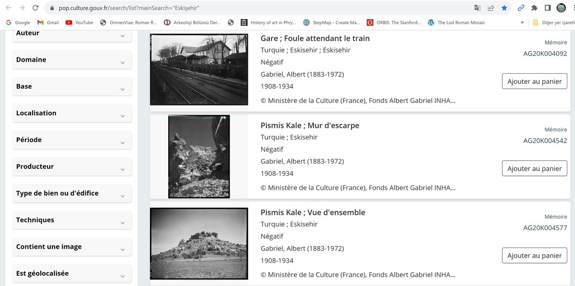Add Pismis Kale ; Vue d'ensemble to panier
This screenshot has width=575, height=286.
coord(534,255)
